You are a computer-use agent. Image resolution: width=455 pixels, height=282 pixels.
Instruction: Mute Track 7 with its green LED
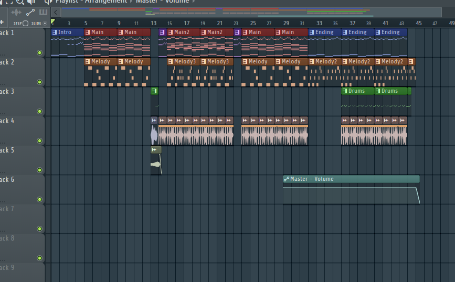tap(39, 229)
